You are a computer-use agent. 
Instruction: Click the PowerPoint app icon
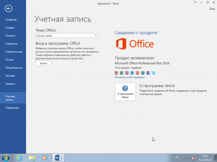[138, 73]
